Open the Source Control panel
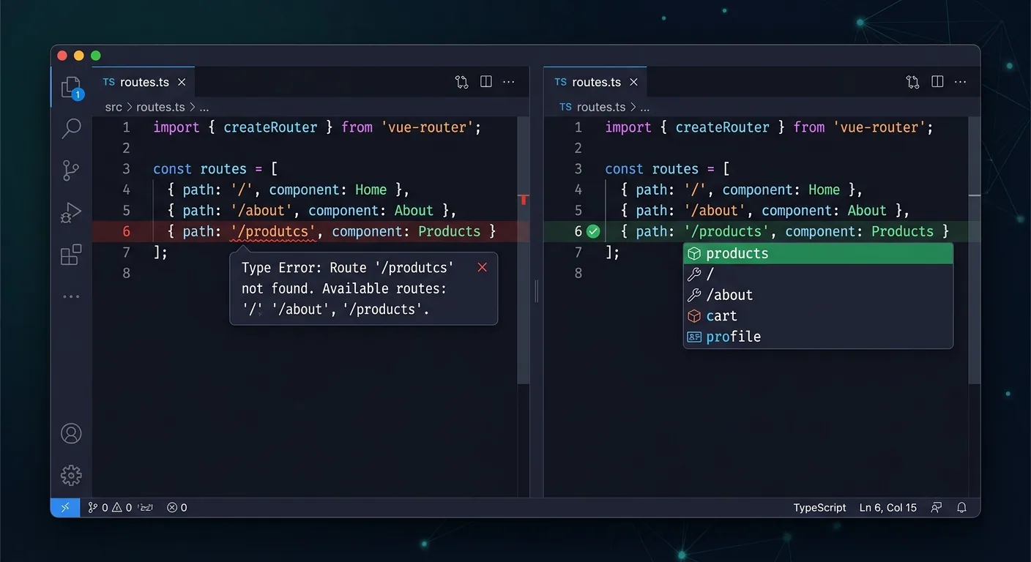Viewport: 1031px width, 562px height. pyautogui.click(x=70, y=170)
